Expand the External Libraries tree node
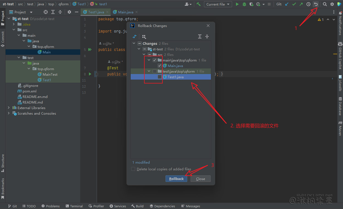 pyautogui.click(x=9, y=108)
